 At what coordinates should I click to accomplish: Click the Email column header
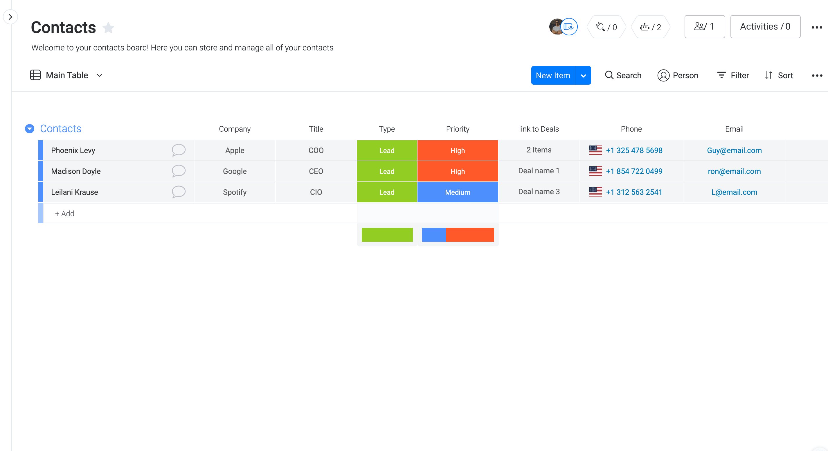pos(734,129)
